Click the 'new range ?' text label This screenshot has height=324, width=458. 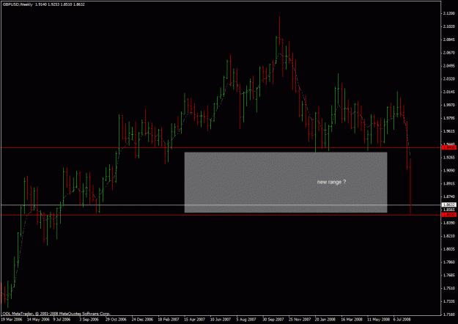(x=331, y=182)
